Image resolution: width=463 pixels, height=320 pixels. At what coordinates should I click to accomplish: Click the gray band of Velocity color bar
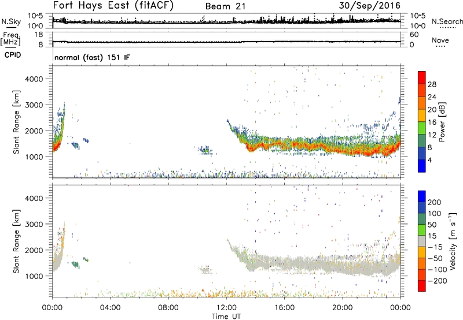coord(422,241)
